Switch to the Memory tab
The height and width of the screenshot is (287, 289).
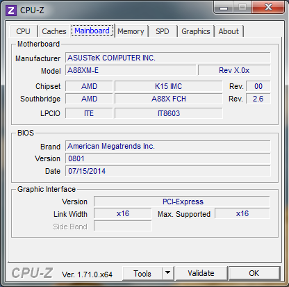tap(131, 31)
